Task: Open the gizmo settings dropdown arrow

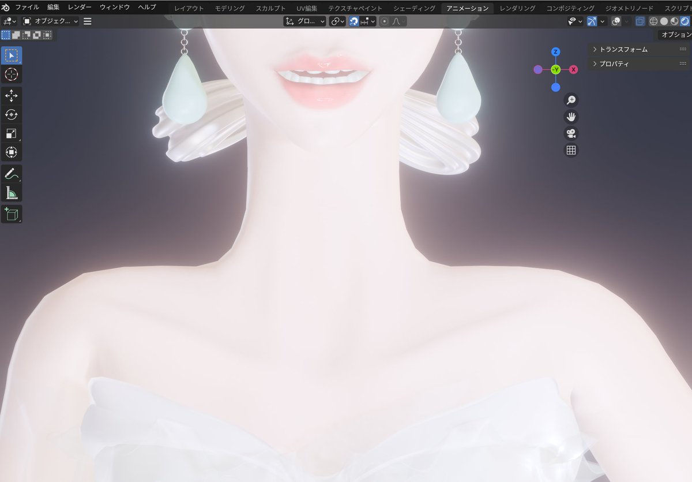Action: click(603, 21)
